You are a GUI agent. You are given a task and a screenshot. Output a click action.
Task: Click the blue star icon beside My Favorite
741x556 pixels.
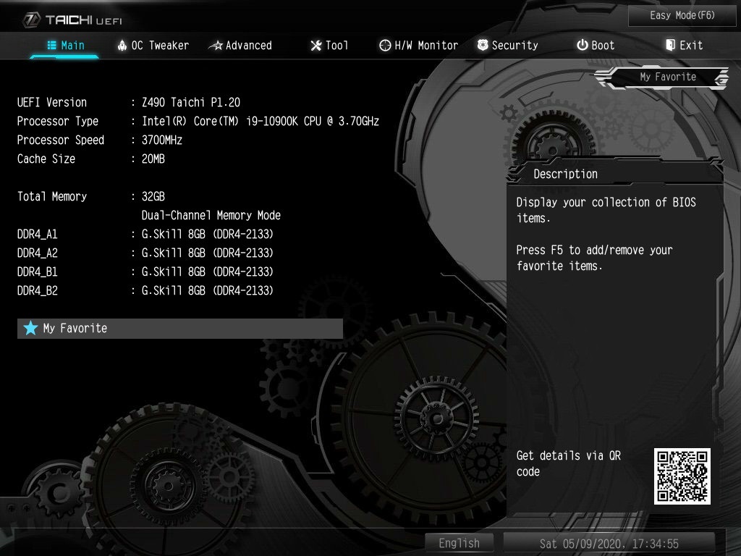30,329
